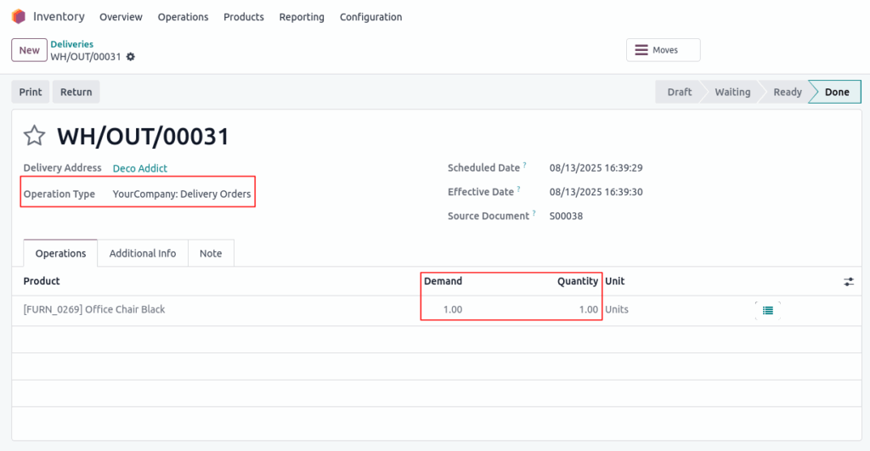
Task: Switch to the Additional Info tab
Action: coord(143,253)
